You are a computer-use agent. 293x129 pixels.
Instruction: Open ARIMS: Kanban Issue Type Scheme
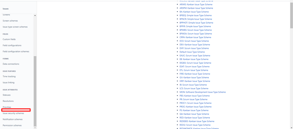(x=196, y=4)
